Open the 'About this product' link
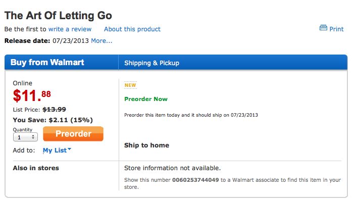This screenshot has height=202, width=357. 132,29
